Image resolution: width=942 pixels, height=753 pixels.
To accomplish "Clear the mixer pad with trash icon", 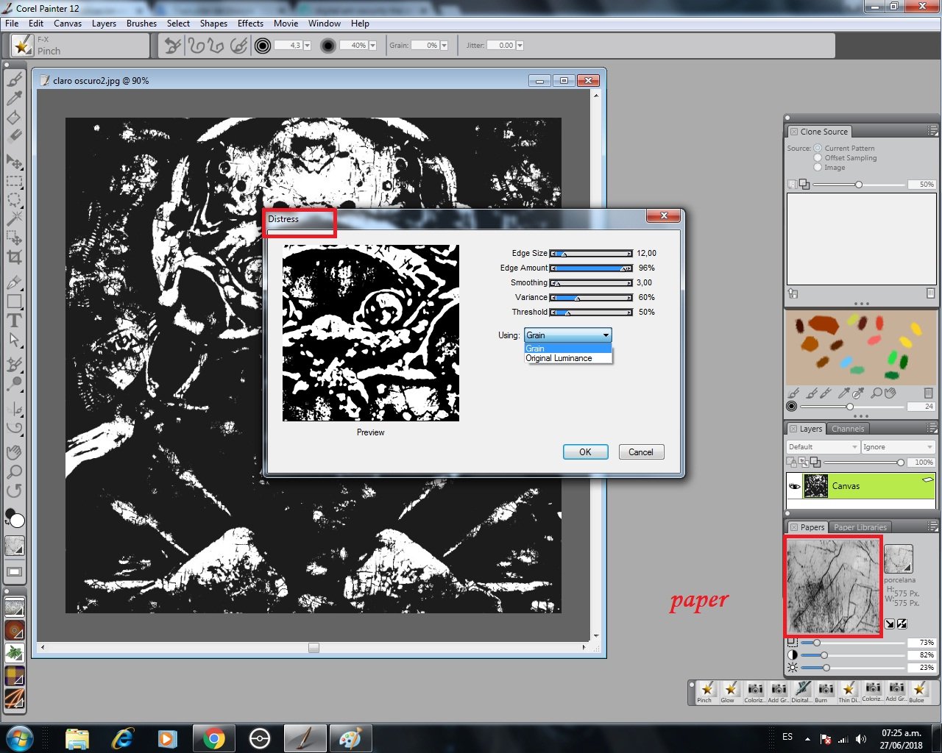I will [929, 393].
